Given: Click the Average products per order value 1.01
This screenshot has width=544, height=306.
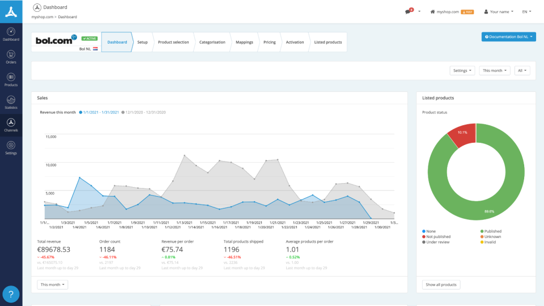Looking at the screenshot, I should tap(292, 249).
